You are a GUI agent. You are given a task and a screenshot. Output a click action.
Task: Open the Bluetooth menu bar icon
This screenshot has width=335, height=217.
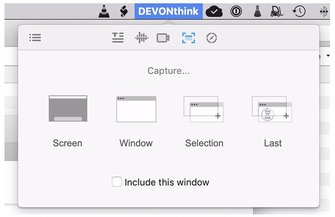[x=324, y=11]
